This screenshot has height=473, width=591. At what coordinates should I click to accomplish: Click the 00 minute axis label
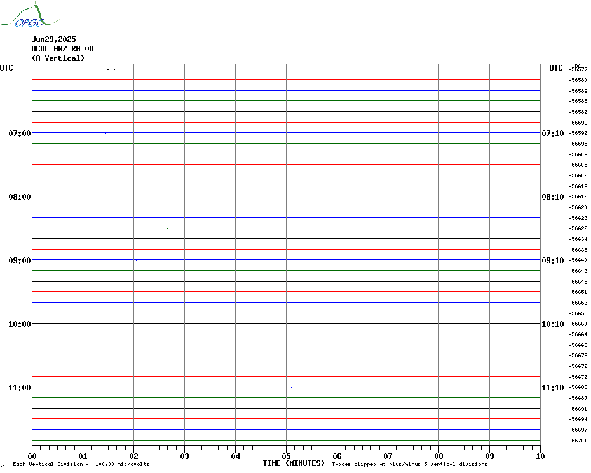[x=32, y=456]
